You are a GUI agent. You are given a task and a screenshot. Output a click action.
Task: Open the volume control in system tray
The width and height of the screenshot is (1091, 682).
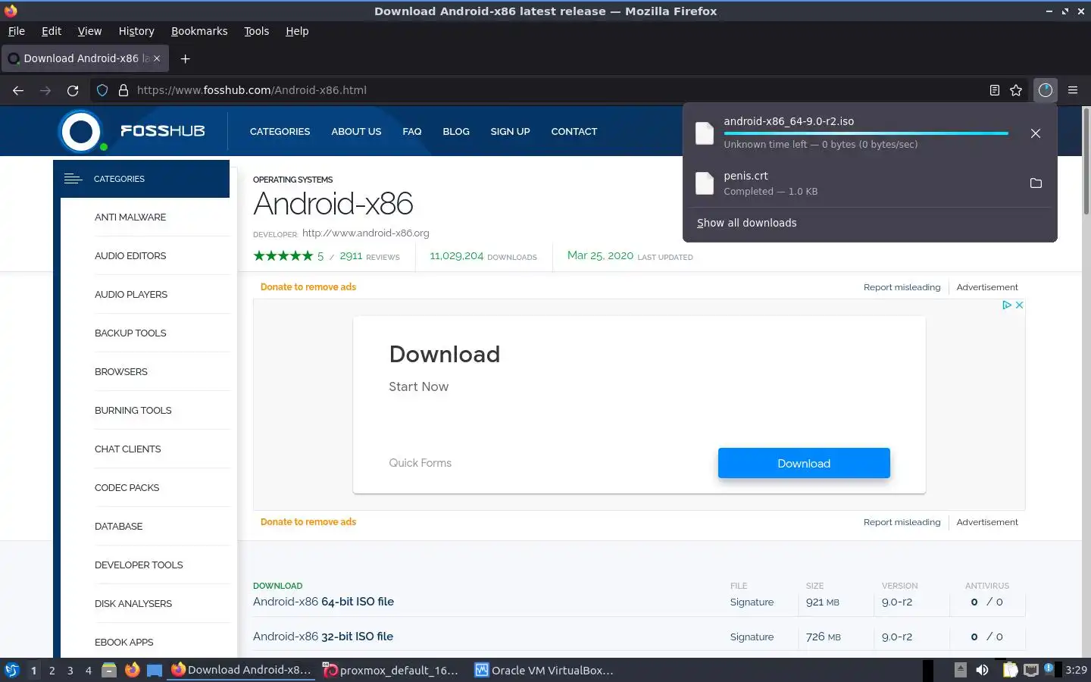tap(982, 670)
